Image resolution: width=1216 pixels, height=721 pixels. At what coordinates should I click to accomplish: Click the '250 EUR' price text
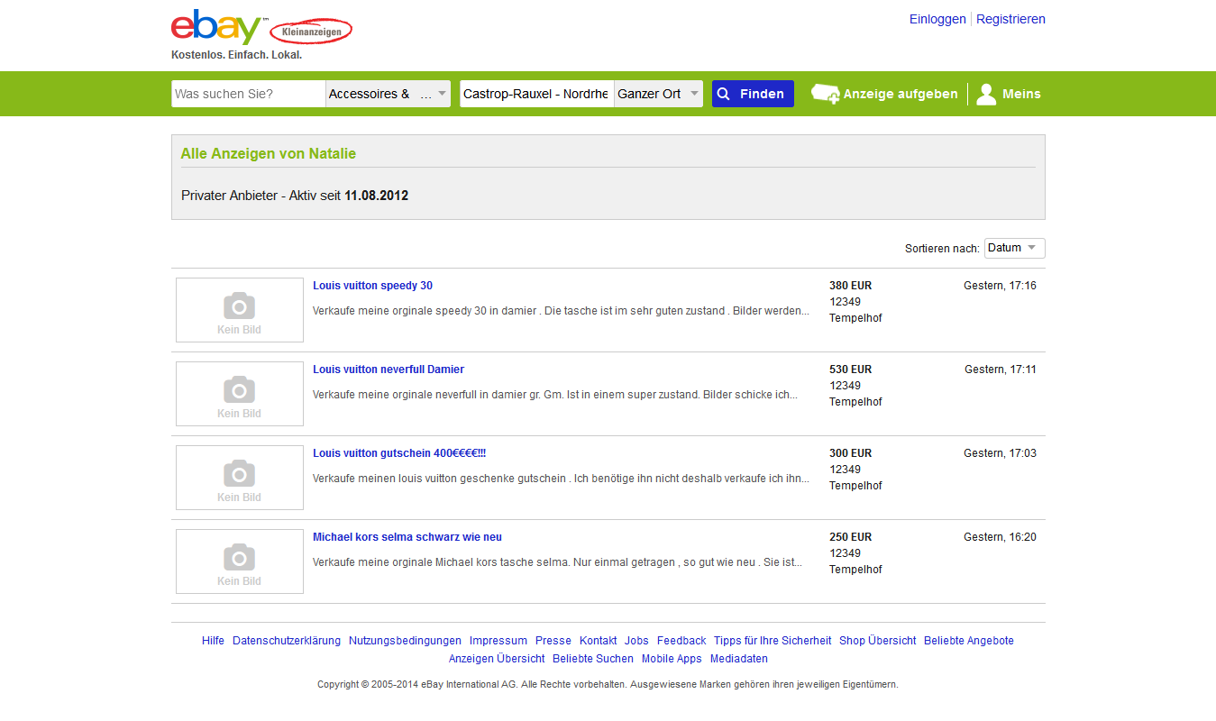point(851,537)
